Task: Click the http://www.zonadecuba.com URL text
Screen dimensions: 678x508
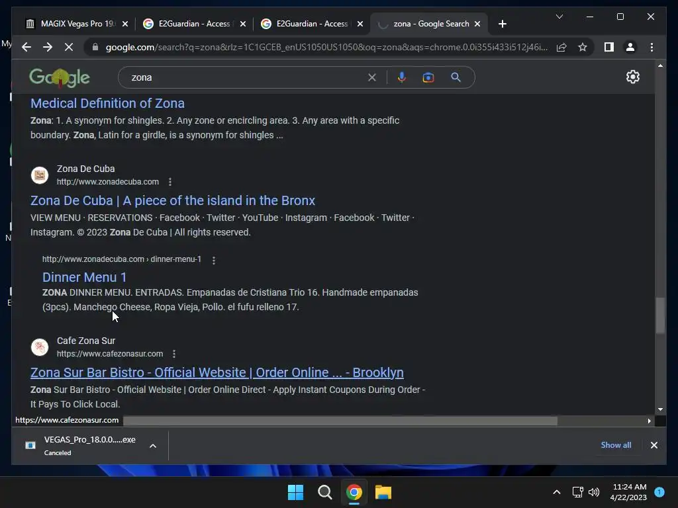Action: click(108, 182)
